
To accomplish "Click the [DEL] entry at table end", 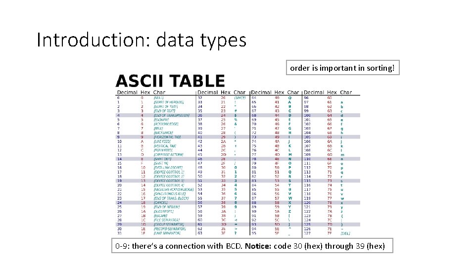I will coord(345,233).
